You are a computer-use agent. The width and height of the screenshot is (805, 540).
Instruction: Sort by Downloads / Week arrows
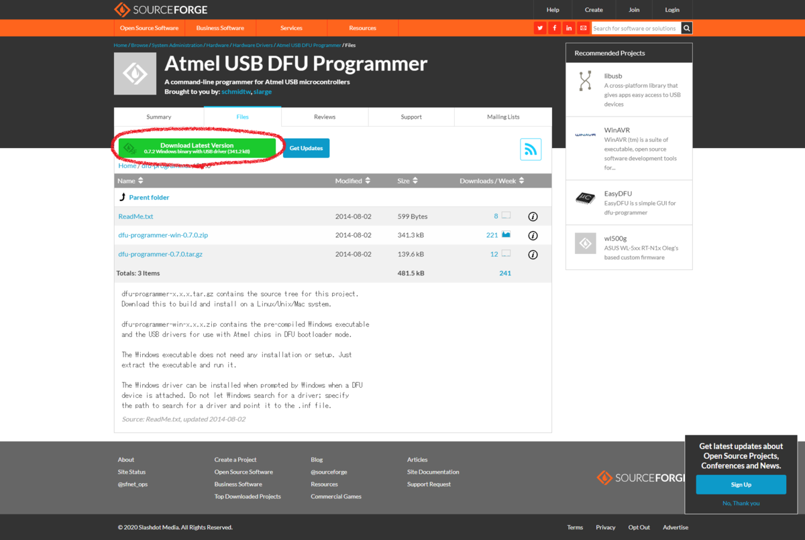521,181
